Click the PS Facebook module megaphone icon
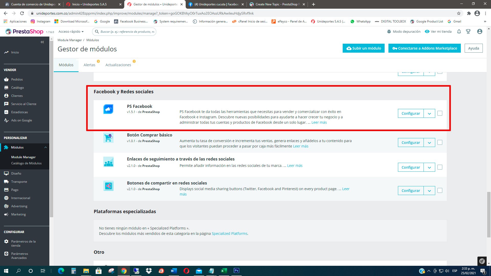Viewport: 491px width, 276px height. [108, 109]
